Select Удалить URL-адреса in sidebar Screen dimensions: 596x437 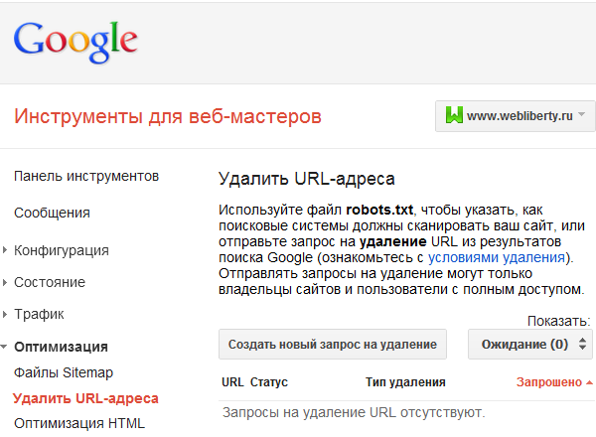(85, 398)
